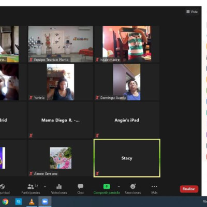The height and width of the screenshot is (207, 207).
Task: Select Equipo Tecnico Planta video tile
Action: 61,44
